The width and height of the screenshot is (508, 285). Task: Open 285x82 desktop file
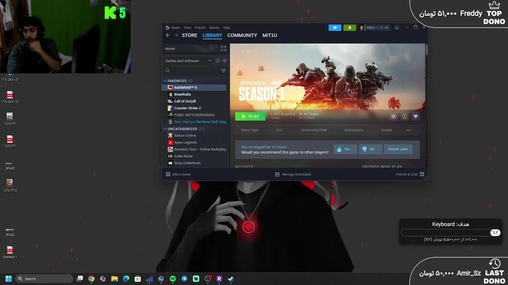pyautogui.click(x=10, y=232)
